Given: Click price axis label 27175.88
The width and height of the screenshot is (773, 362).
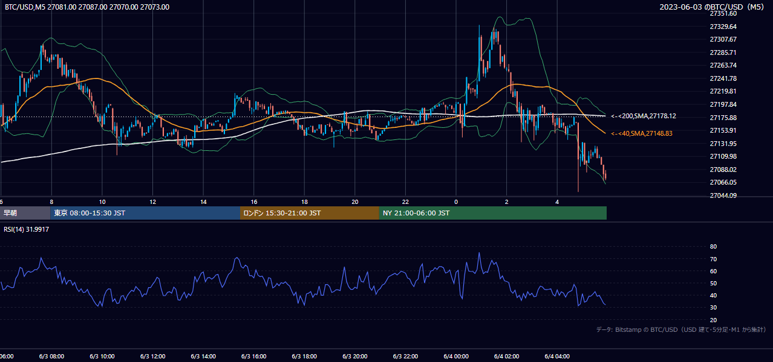Looking at the screenshot, I should pos(723,118).
